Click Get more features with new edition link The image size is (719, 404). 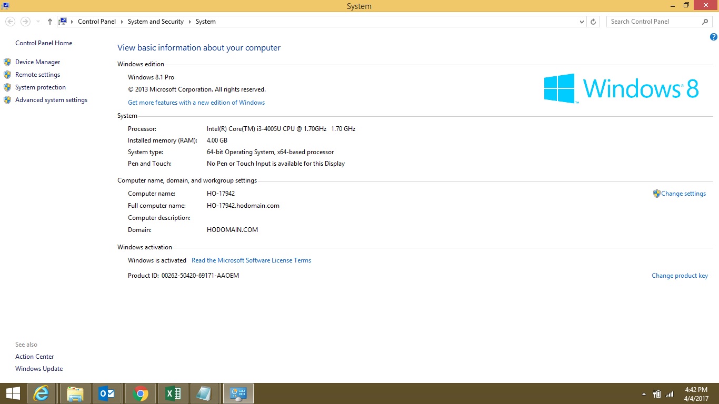(196, 103)
